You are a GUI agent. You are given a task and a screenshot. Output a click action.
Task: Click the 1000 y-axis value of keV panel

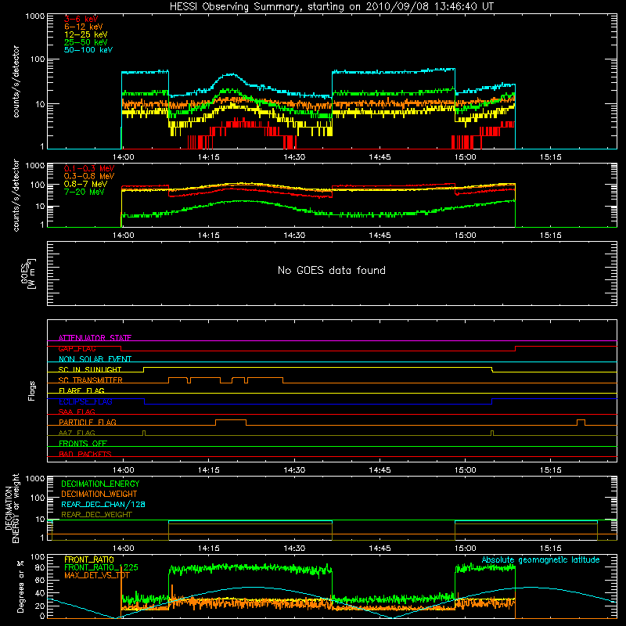click(x=35, y=16)
